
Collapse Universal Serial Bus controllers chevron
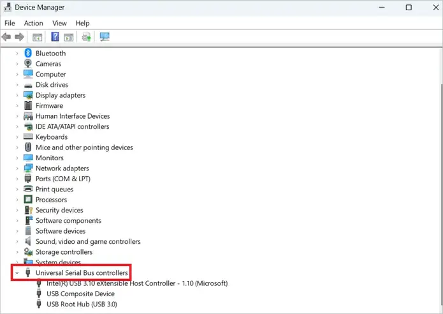[x=17, y=273]
